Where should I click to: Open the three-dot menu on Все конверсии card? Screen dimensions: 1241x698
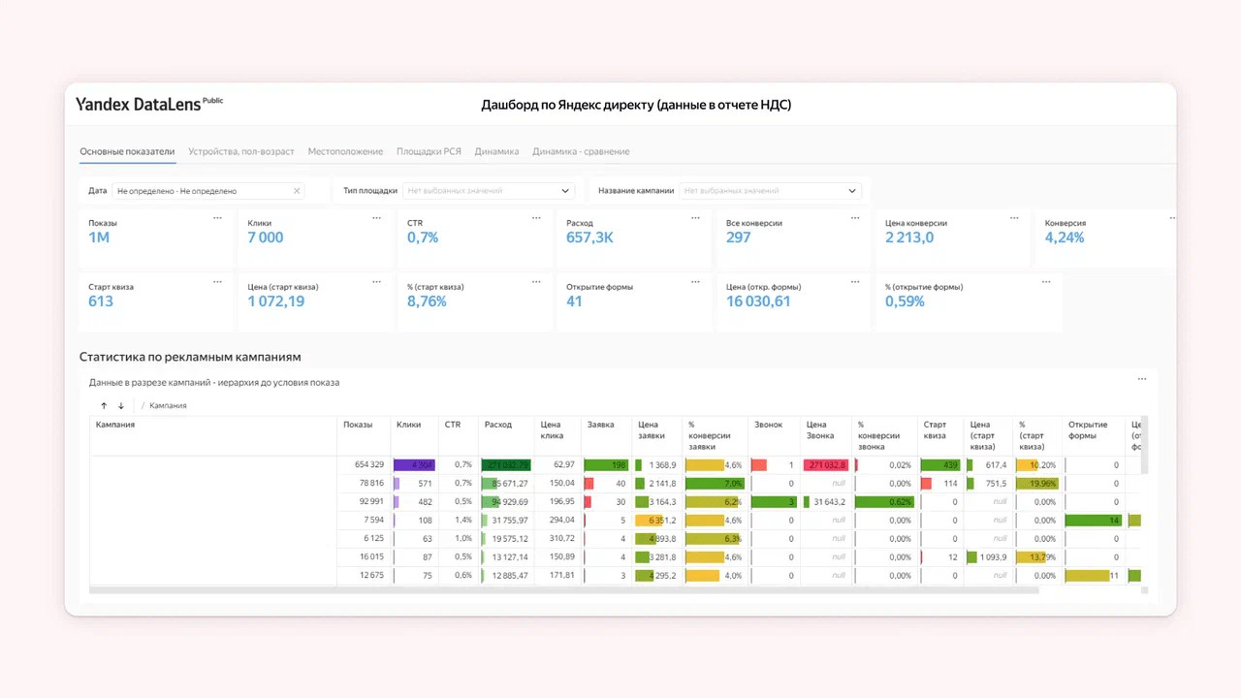pyautogui.click(x=855, y=218)
